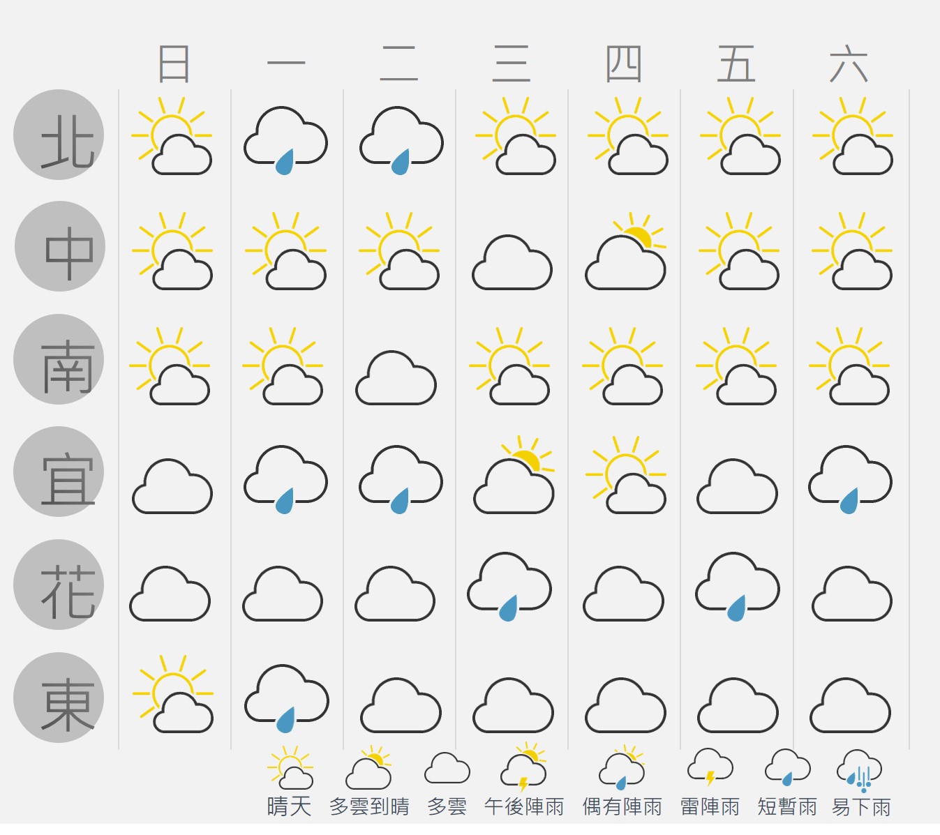This screenshot has width=940, height=835.
Task: Click the 偶有陣雨 legend icon
Action: click(622, 768)
